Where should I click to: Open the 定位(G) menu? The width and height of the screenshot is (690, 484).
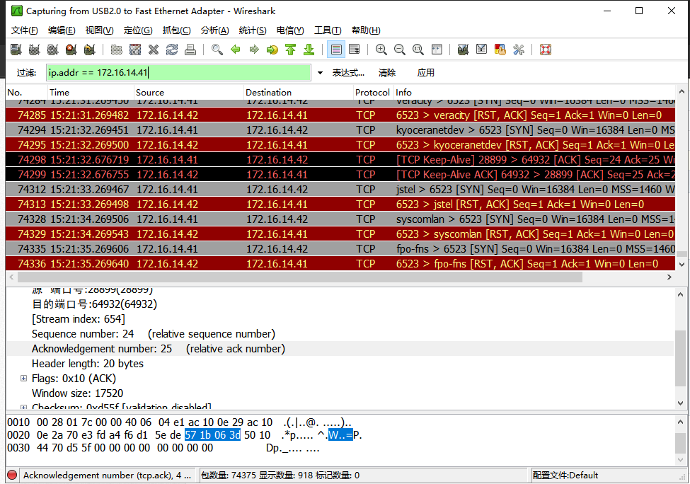point(138,30)
